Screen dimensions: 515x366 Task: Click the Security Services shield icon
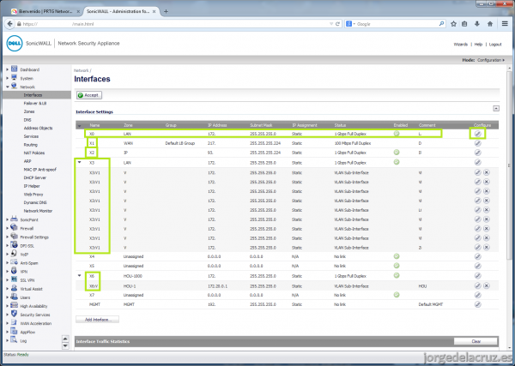[x=14, y=315]
